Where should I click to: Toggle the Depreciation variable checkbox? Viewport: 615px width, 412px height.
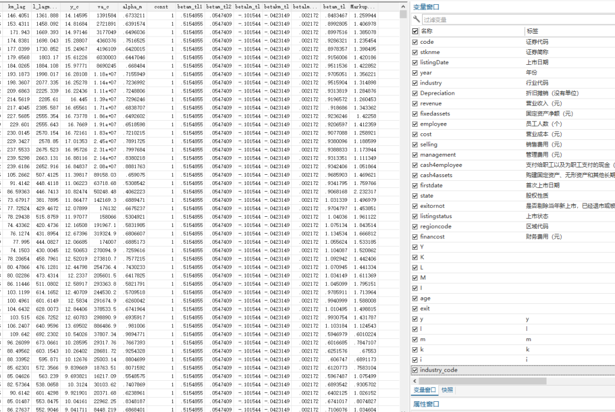[x=415, y=93]
